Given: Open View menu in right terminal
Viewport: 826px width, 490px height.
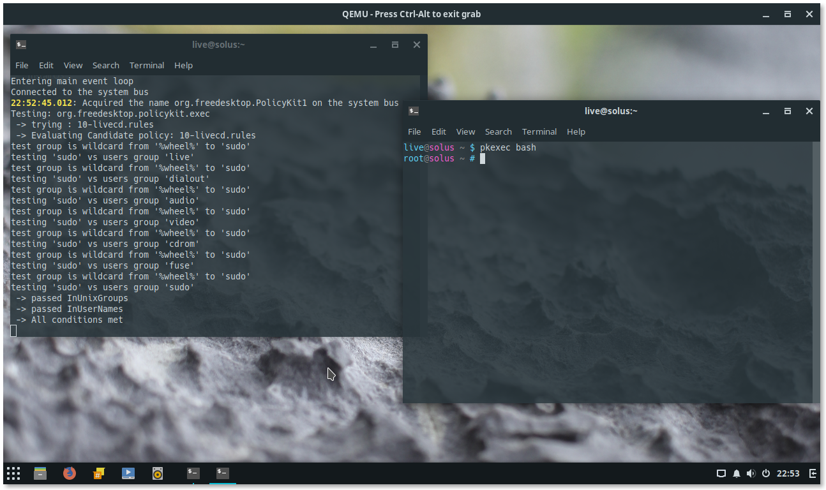Looking at the screenshot, I should click(x=465, y=131).
